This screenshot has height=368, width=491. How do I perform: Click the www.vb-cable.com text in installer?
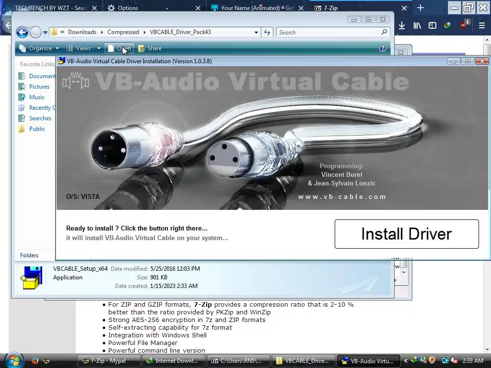point(341,196)
